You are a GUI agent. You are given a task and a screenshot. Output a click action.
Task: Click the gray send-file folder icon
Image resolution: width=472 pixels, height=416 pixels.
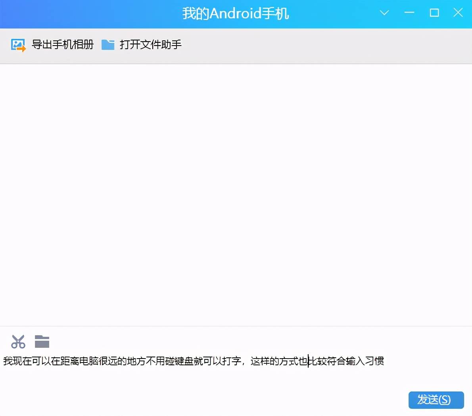42,342
